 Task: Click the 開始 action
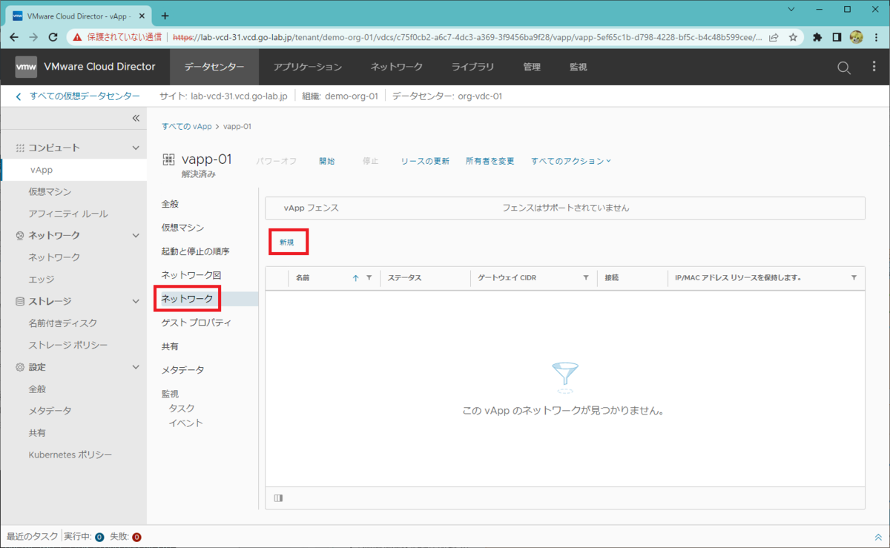pos(327,161)
